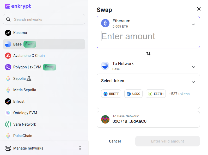Image resolution: width=208 pixels, height=155 pixels.
Task: Click the recipient address identicon avatar
Action: (105, 119)
